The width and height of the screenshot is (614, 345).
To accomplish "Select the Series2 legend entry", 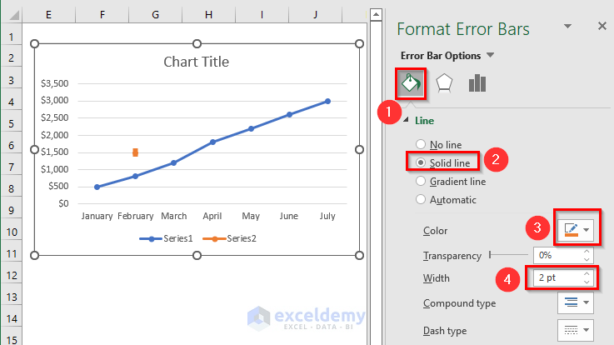I will click(x=229, y=238).
